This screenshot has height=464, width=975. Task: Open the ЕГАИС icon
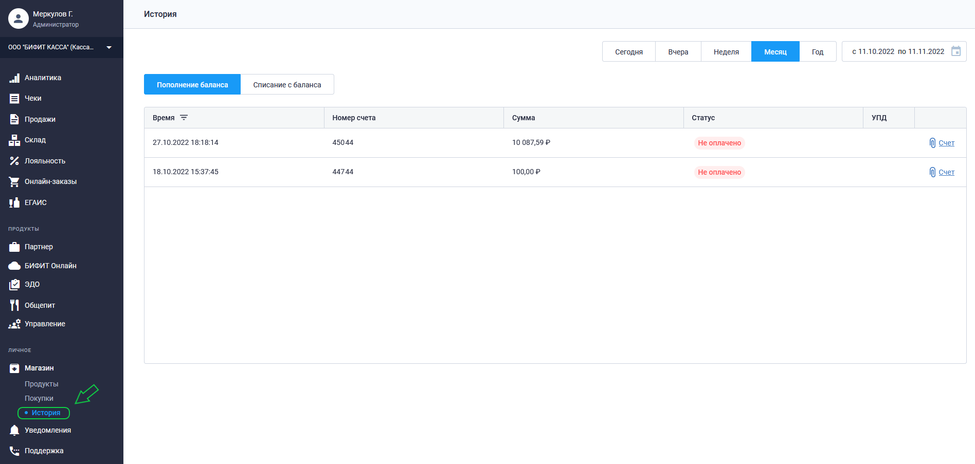coord(14,202)
